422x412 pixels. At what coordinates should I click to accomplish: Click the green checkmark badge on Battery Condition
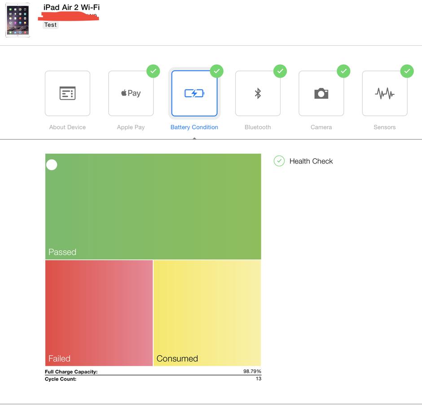[217, 71]
